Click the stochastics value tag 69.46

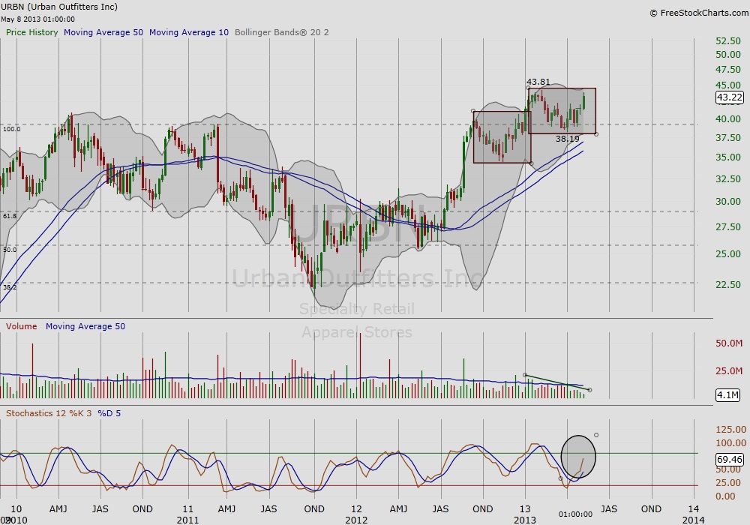pos(730,460)
